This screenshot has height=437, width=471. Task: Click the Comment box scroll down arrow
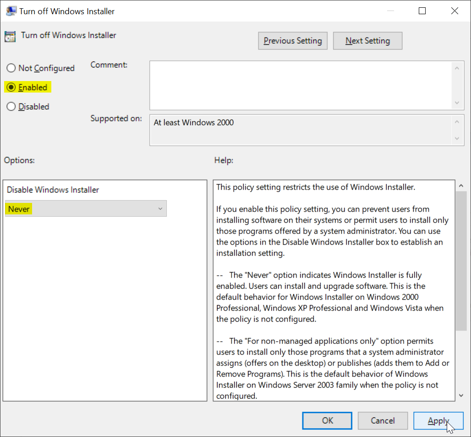(x=457, y=103)
